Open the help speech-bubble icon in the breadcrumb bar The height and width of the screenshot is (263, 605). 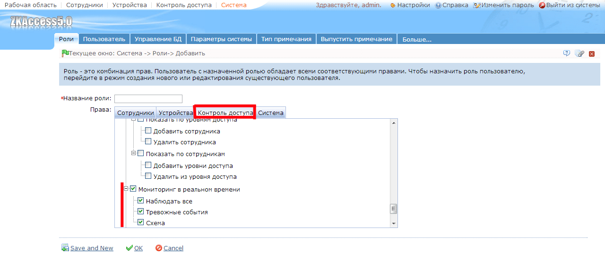coord(567,53)
